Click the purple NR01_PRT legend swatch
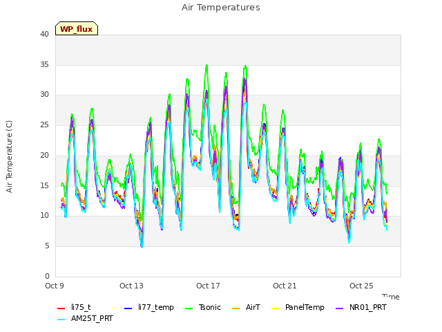The width and height of the screenshot is (442, 332). [x=339, y=308]
